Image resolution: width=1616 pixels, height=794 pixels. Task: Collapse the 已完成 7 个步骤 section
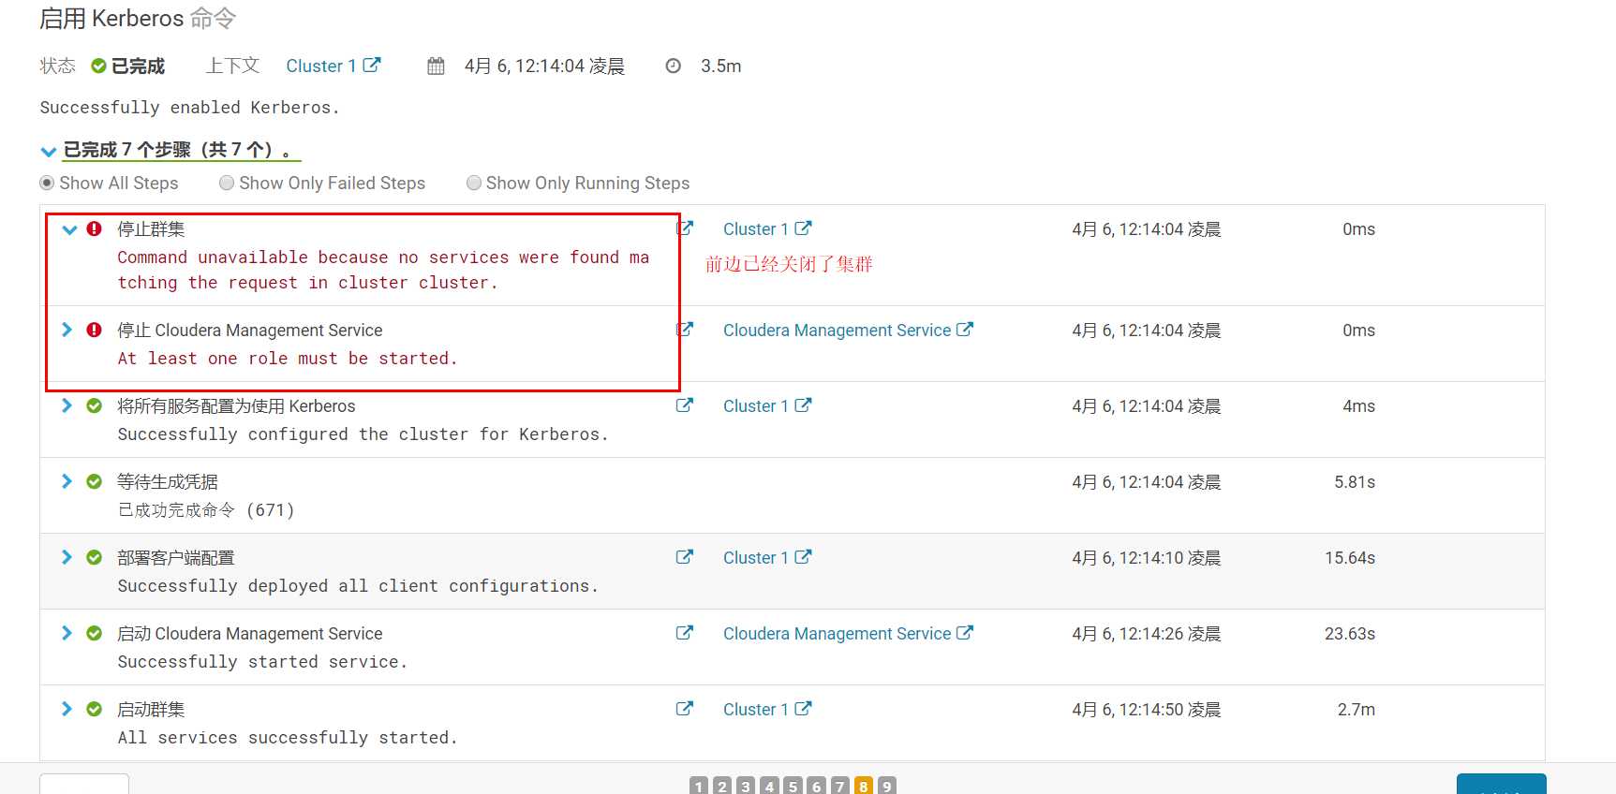[x=49, y=151]
